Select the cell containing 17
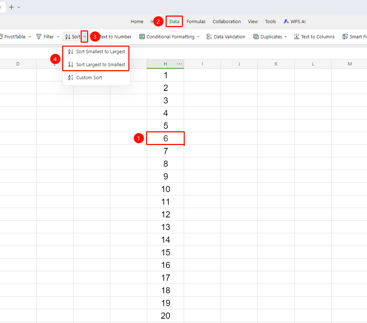Viewport: 367px width, 323px height. pos(166,277)
